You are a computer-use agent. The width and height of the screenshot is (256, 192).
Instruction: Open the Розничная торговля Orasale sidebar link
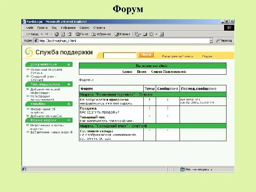[x=46, y=71]
